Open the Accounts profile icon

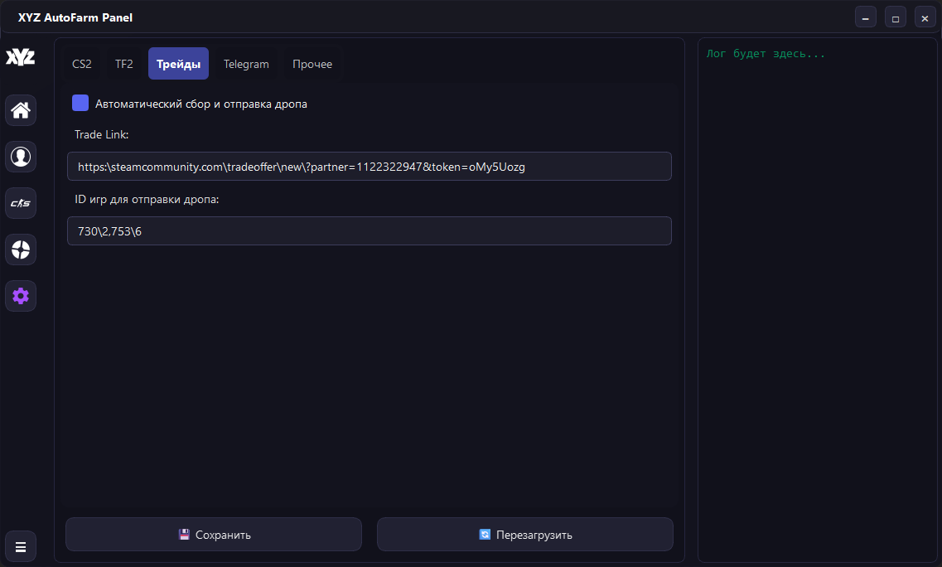(21, 157)
